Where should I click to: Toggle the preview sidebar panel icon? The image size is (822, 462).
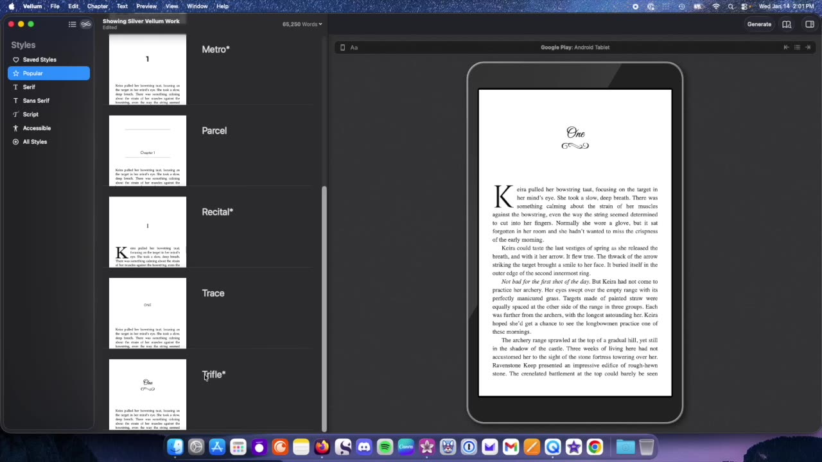[810, 24]
